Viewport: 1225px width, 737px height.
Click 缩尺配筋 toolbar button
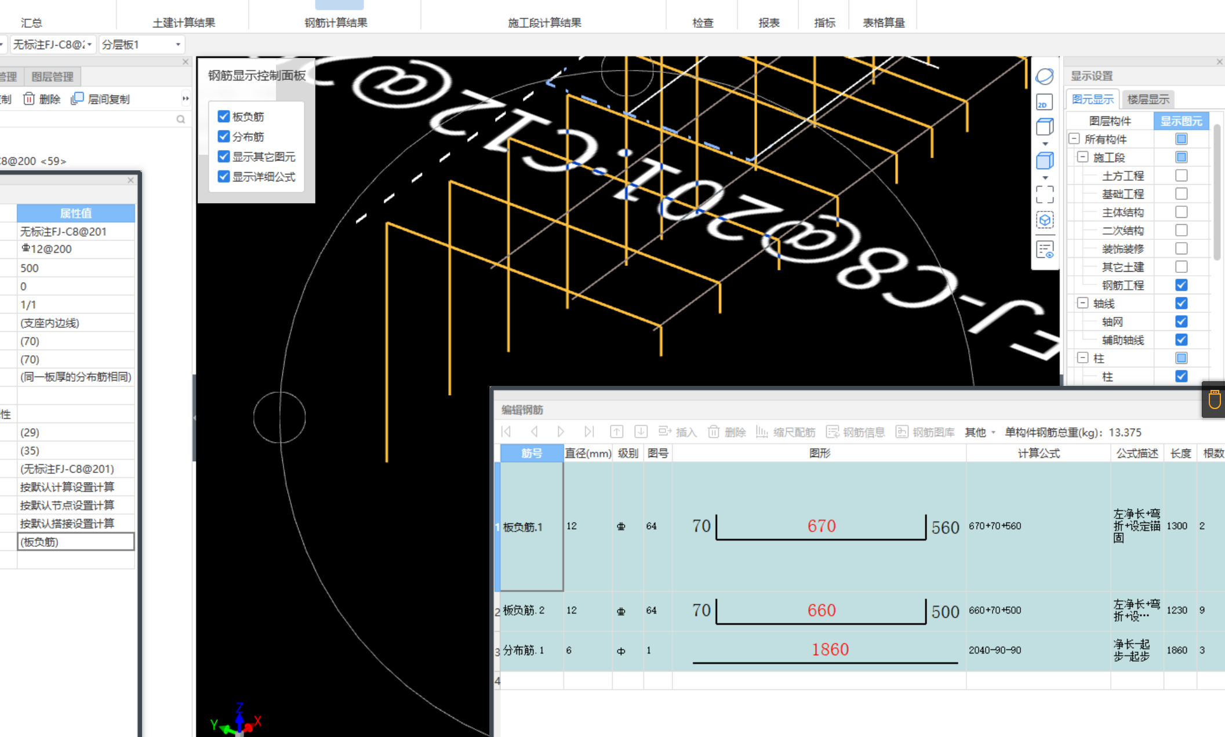[786, 432]
